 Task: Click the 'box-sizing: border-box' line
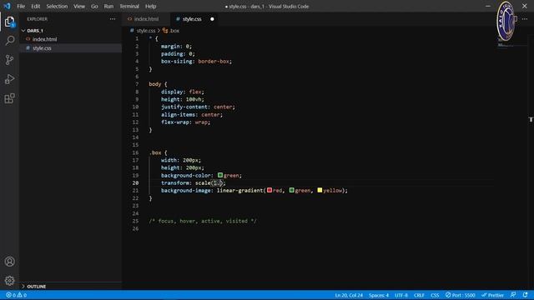pyautogui.click(x=196, y=61)
